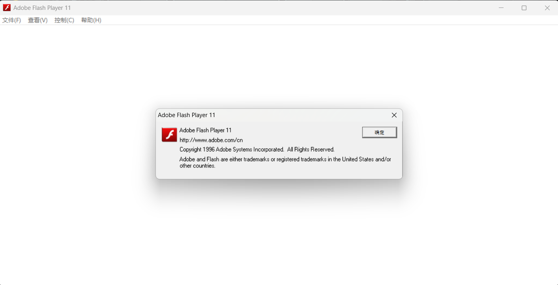Click the Adobe and Flash trademarks sentence
This screenshot has width=558, height=285.
tap(285, 159)
